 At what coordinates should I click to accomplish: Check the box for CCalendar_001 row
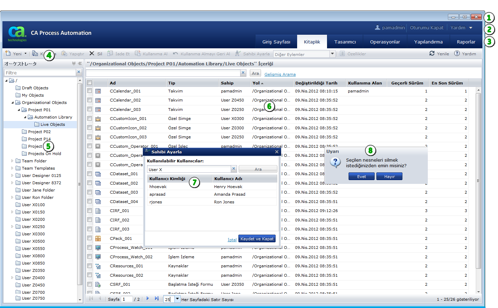[x=90, y=91]
